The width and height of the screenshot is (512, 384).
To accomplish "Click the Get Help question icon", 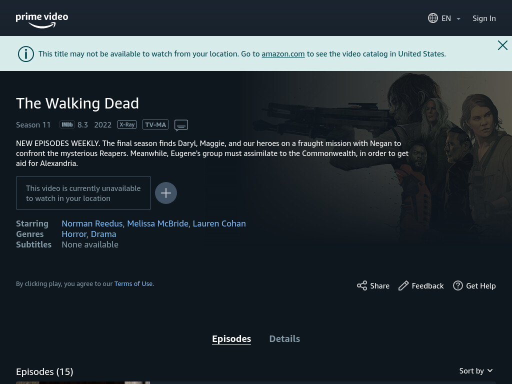I will click(x=458, y=285).
